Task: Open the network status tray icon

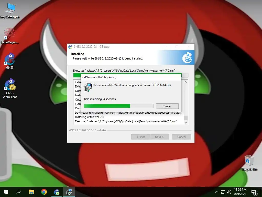Action: (x=223, y=192)
